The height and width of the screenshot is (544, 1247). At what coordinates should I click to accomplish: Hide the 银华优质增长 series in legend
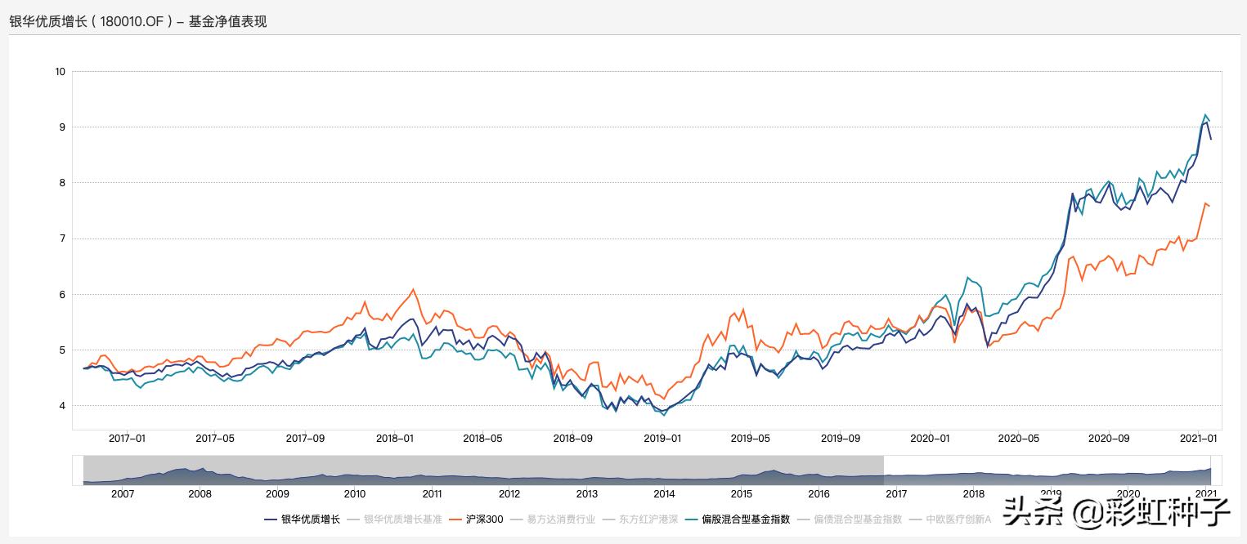[x=311, y=519]
